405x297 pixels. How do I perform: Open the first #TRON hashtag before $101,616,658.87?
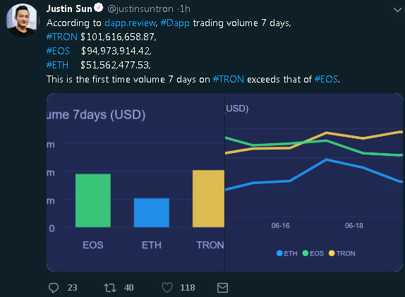coord(62,37)
